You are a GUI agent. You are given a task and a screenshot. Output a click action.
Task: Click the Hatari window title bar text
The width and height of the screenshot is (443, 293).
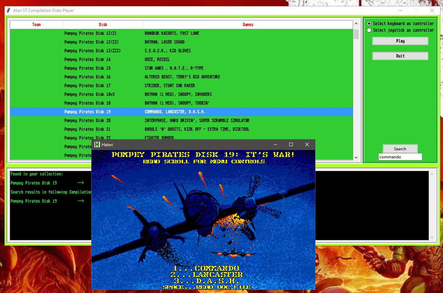107,145
